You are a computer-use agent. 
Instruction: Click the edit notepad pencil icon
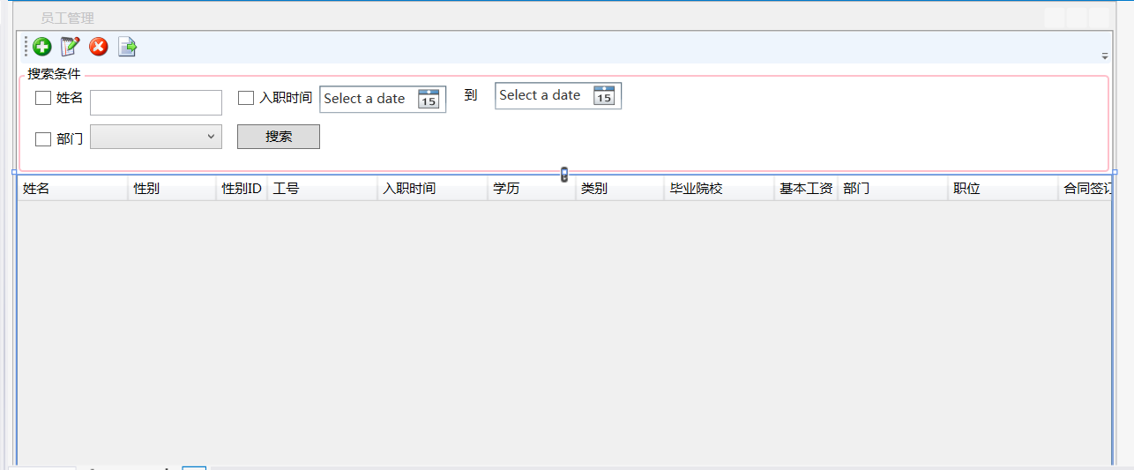point(70,47)
